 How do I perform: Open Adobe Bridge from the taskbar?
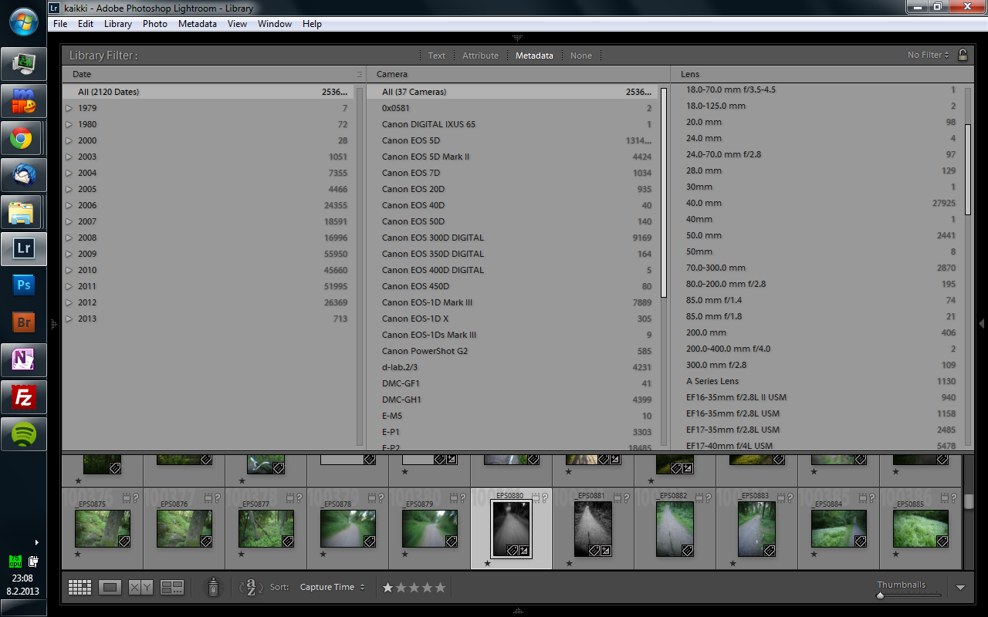click(x=23, y=322)
